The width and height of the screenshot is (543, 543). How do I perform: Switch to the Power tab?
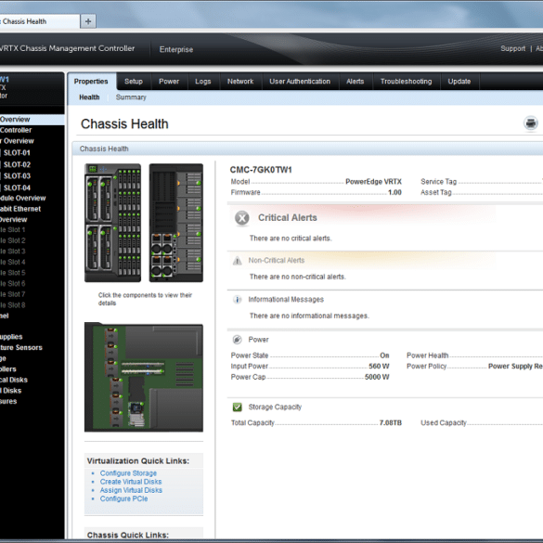169,82
